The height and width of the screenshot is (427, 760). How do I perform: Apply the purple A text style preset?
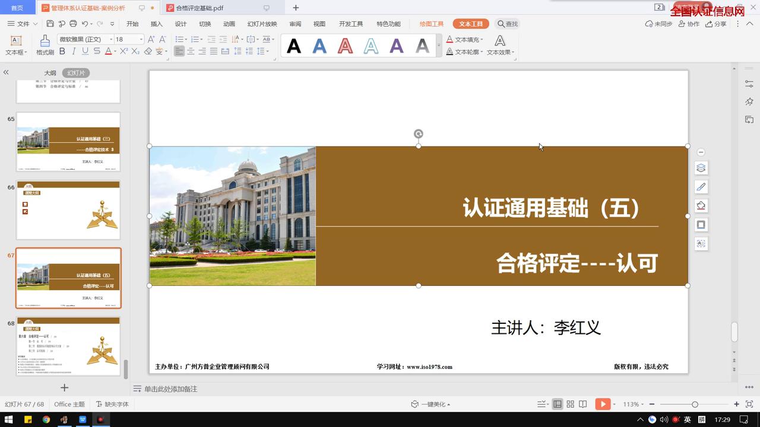tap(397, 46)
